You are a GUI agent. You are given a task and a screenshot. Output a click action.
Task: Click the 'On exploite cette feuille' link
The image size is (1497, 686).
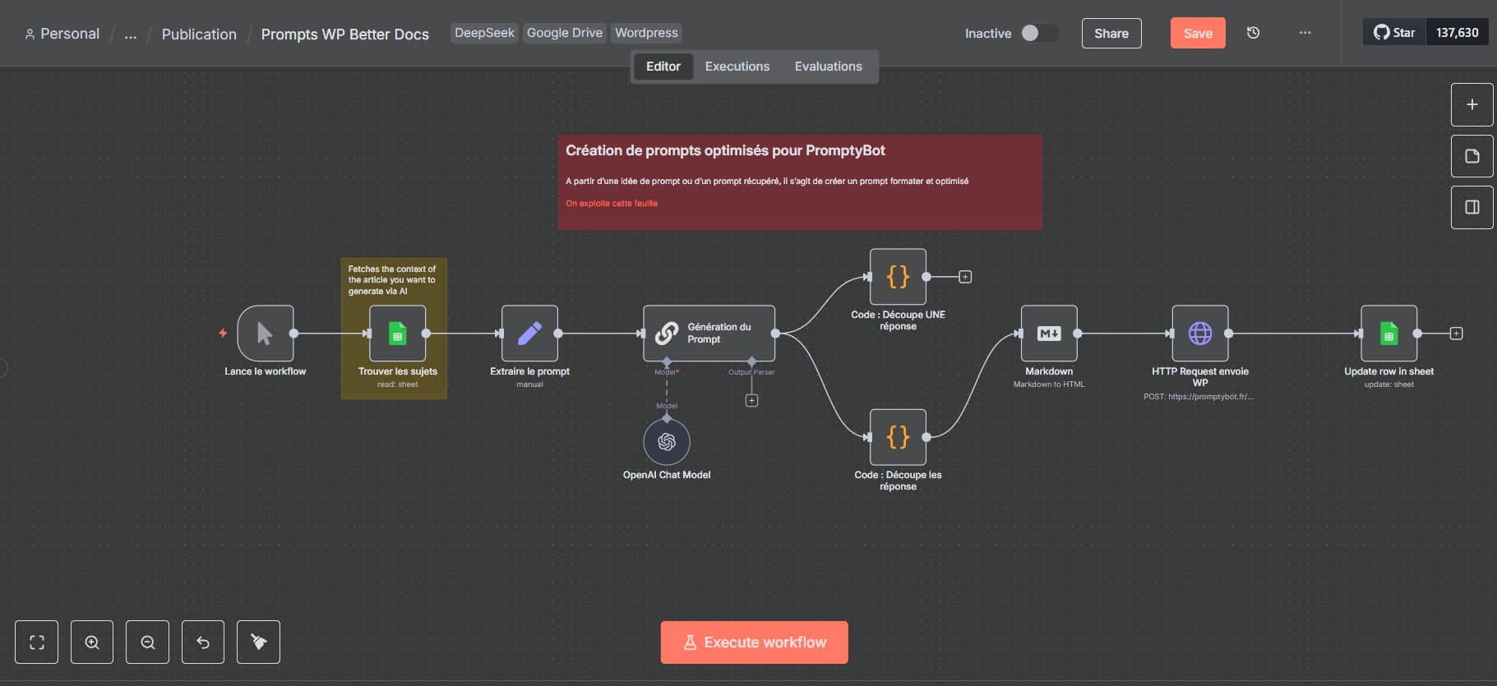[x=611, y=203]
